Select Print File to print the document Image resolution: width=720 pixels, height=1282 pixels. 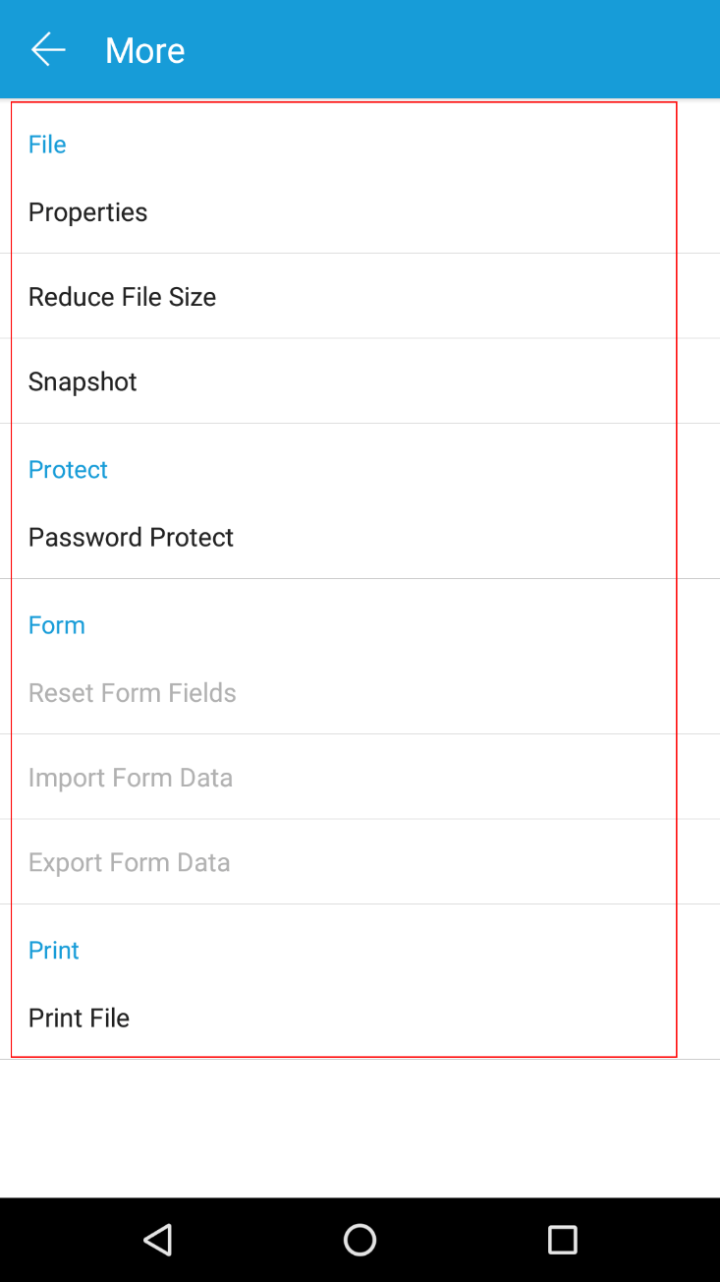coord(79,1019)
